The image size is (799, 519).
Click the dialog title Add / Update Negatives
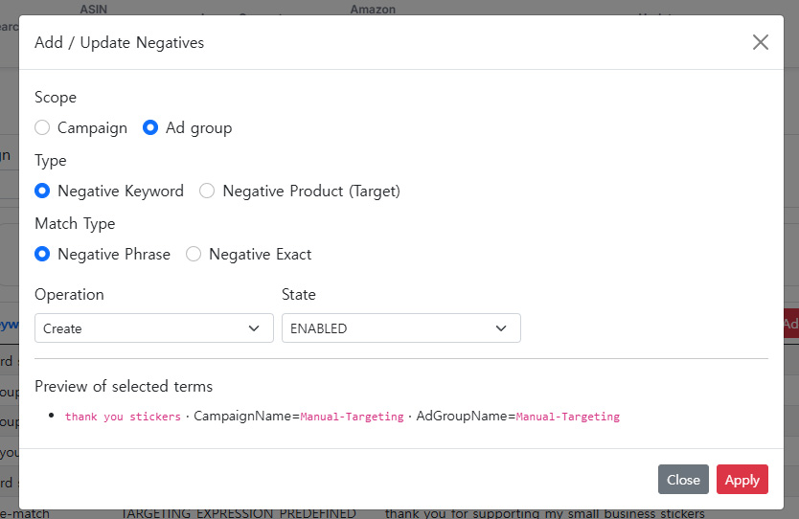pos(119,42)
